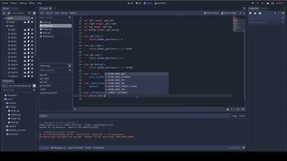Toggle the script panel with the bottom-left arrow
Image resolution: width=287 pixels, height=161 pixels.
coord(75,109)
